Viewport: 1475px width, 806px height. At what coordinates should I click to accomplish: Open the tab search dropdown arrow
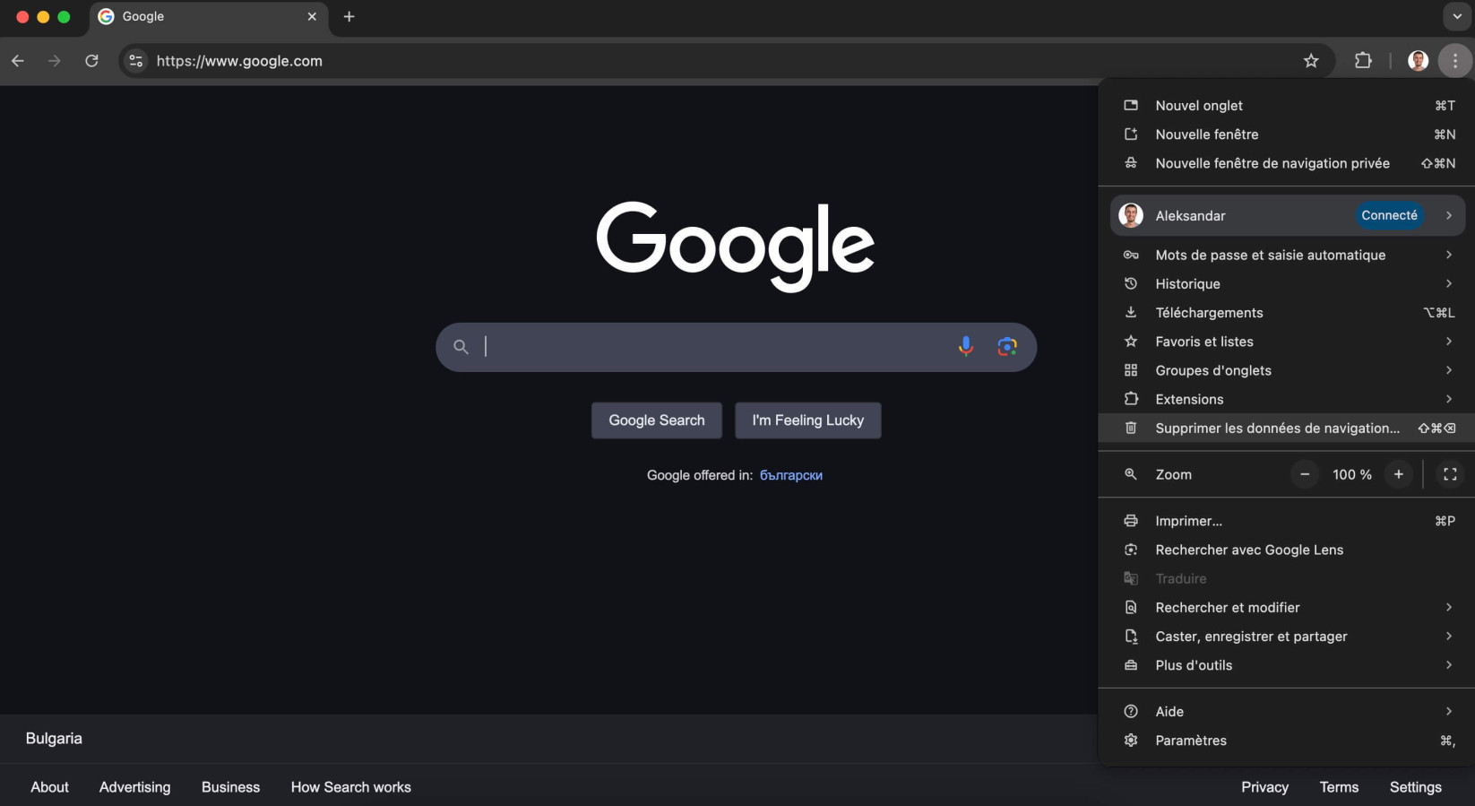tap(1457, 16)
